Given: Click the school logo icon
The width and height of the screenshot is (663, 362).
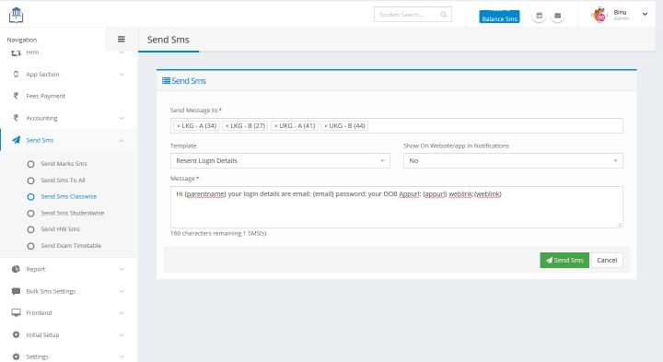Looking at the screenshot, I should pos(16,16).
